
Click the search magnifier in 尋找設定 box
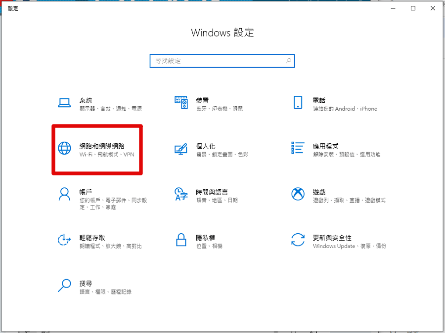click(x=288, y=61)
